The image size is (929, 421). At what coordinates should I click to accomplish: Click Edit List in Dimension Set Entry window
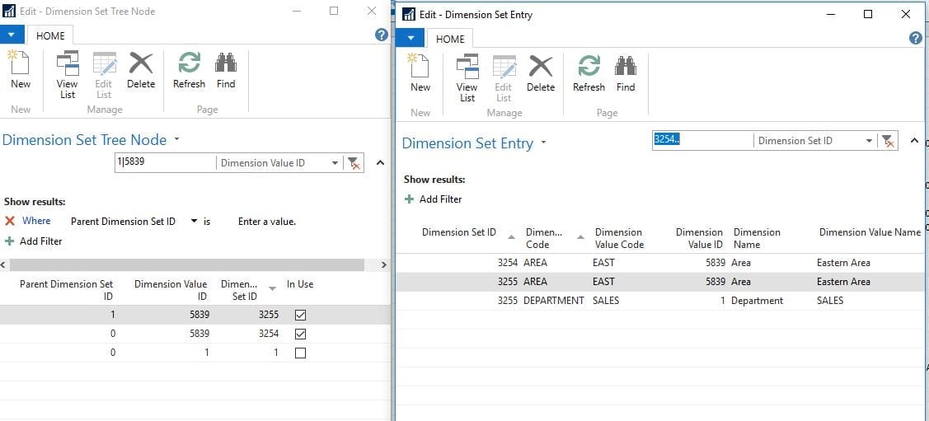pos(504,77)
